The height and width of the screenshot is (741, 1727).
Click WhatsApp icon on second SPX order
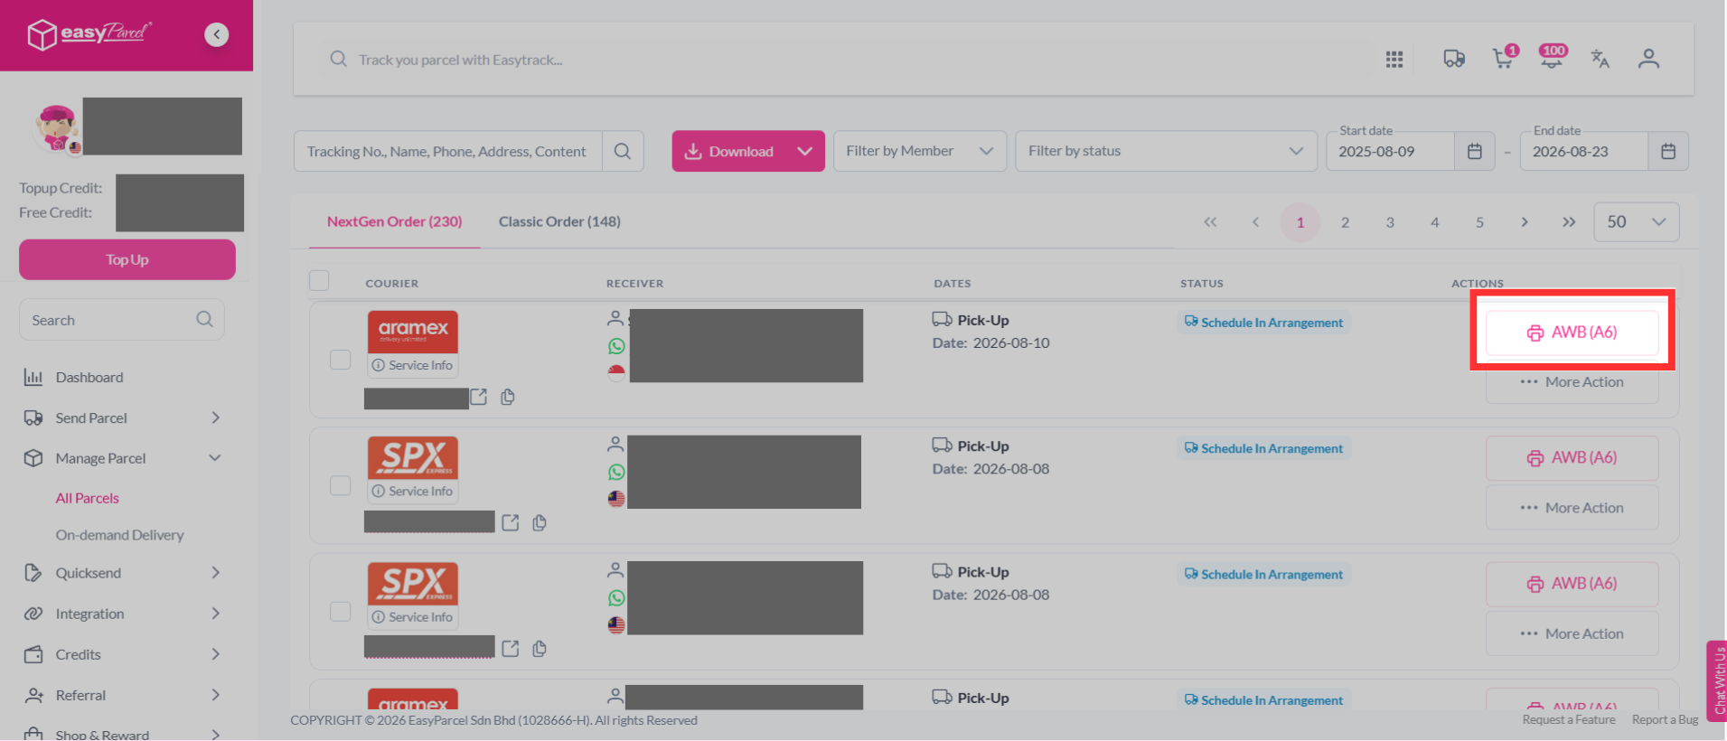point(616,597)
